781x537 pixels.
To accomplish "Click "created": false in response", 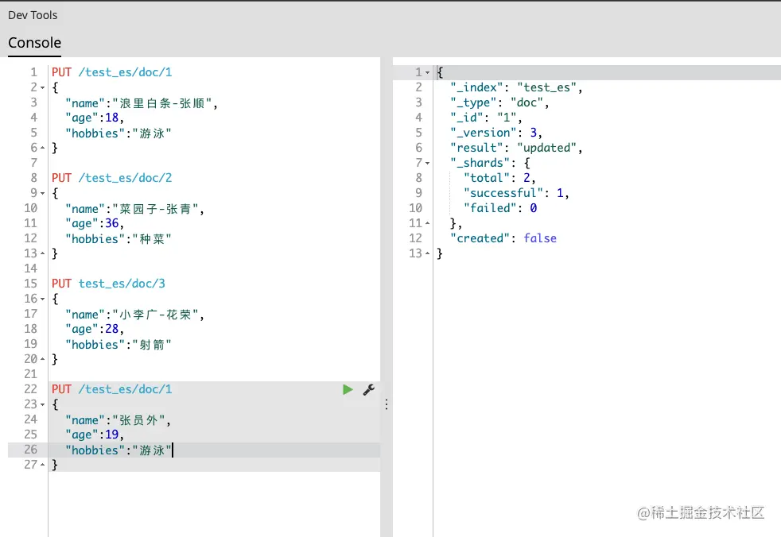I will 503,238.
